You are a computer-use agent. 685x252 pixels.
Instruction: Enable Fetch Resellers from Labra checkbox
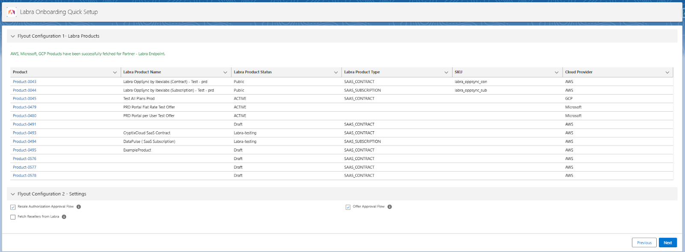pyautogui.click(x=13, y=217)
